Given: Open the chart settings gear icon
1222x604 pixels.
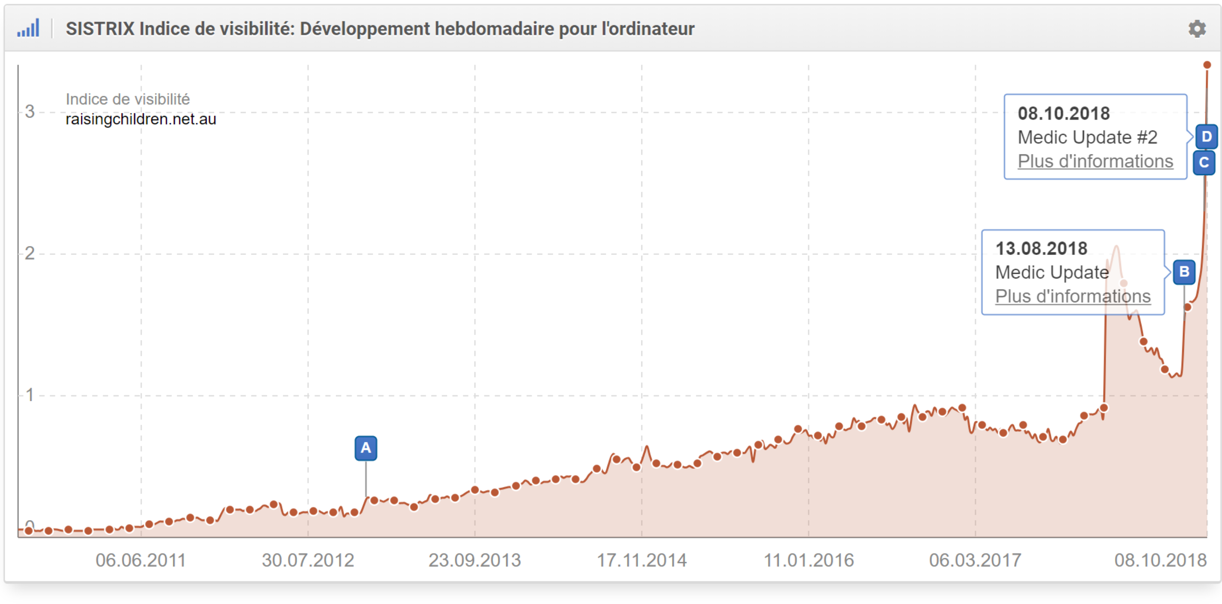Looking at the screenshot, I should pyautogui.click(x=1197, y=29).
